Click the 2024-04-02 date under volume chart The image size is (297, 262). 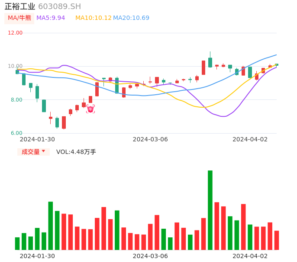pyautogui.click(x=250, y=256)
